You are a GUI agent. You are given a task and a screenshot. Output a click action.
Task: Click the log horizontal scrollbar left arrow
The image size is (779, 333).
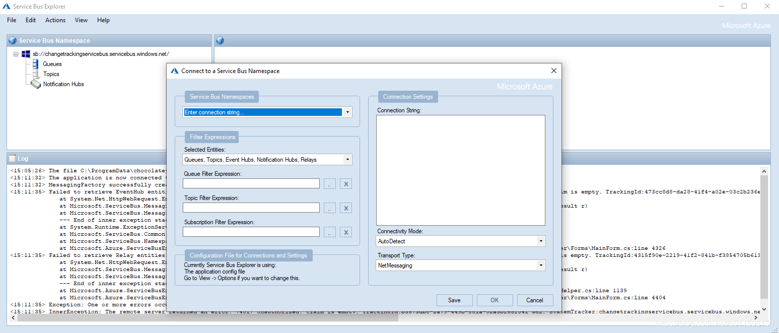point(13,318)
